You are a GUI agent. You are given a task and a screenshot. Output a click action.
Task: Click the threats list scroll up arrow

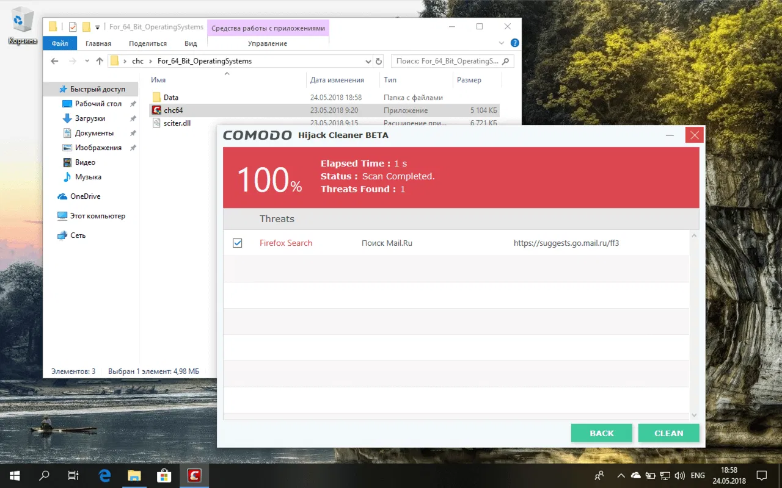coord(694,235)
